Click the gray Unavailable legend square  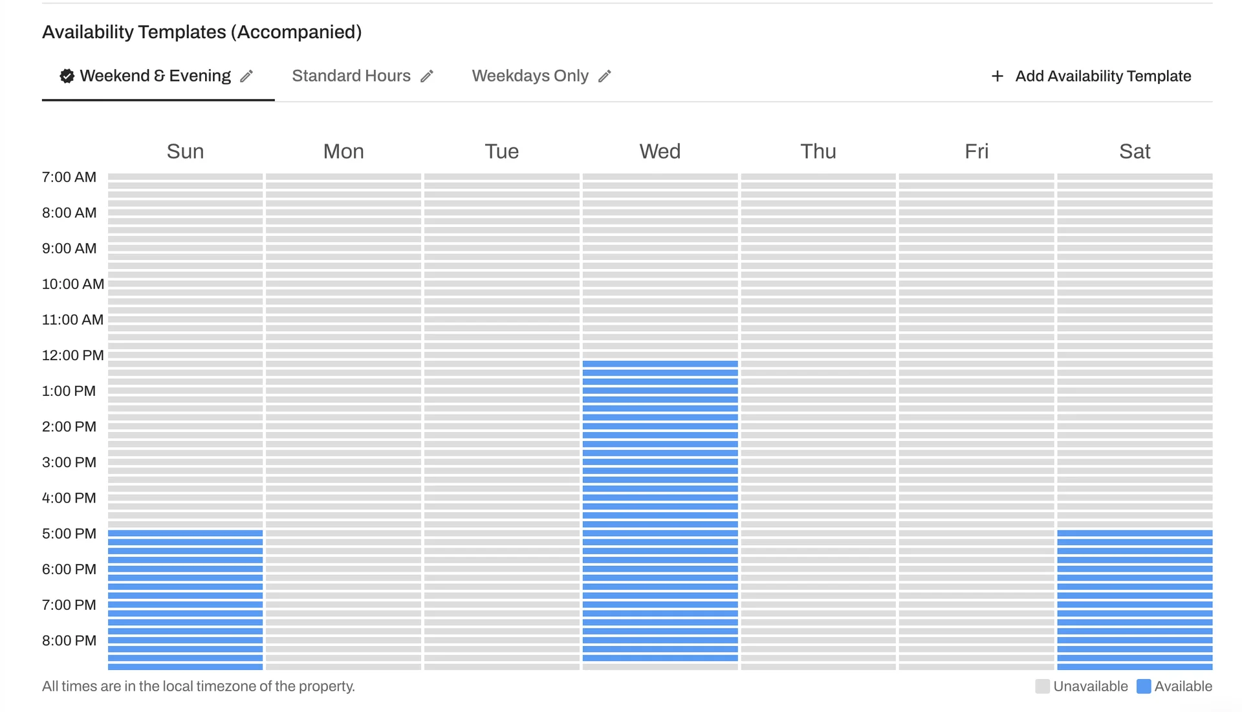pos(1043,686)
